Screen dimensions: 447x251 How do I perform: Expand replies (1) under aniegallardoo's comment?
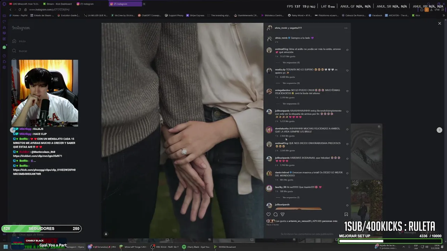click(291, 104)
